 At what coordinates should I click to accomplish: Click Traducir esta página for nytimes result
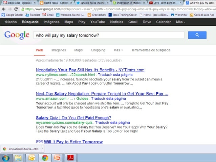pyautogui.click(x=115, y=75)
